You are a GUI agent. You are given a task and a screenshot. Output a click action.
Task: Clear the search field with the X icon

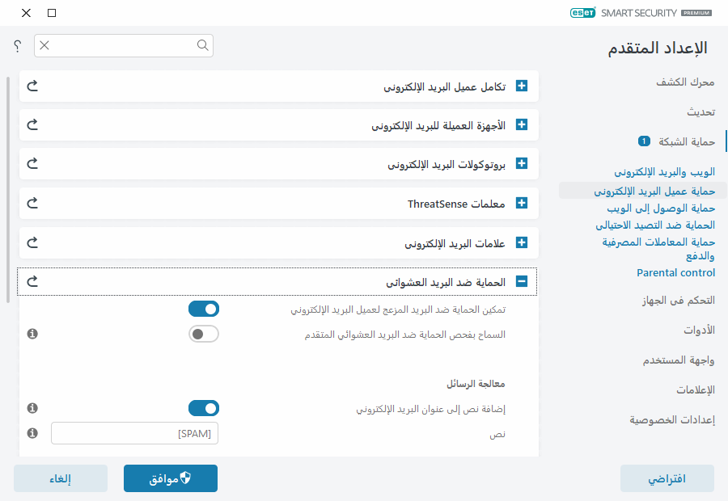click(45, 46)
